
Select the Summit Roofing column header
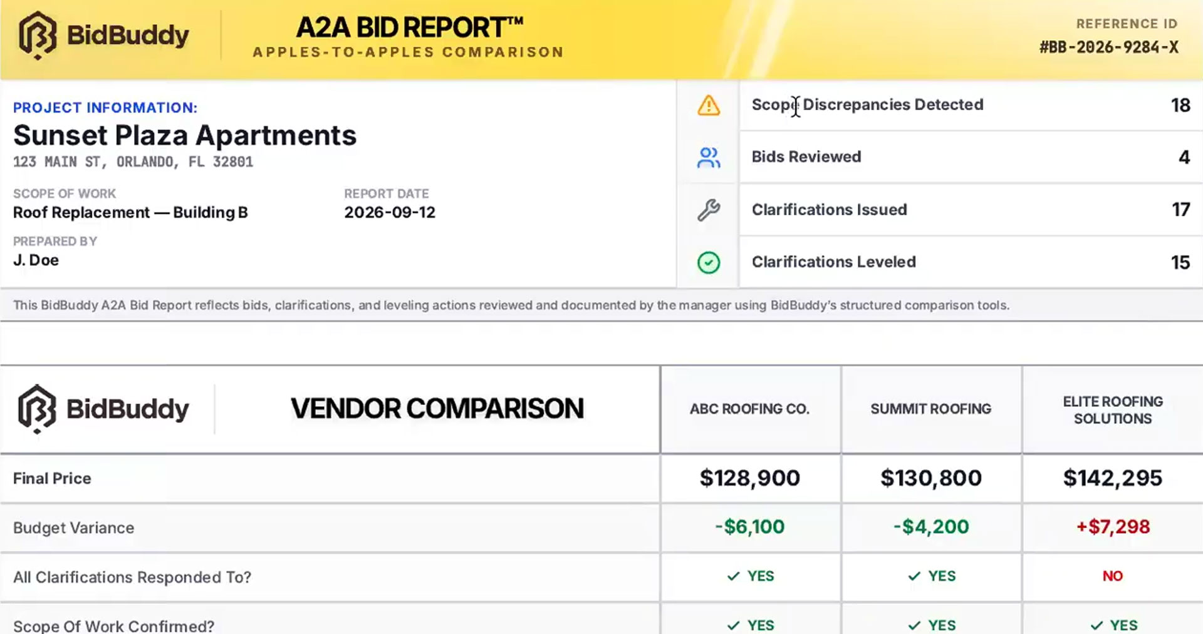tap(931, 409)
